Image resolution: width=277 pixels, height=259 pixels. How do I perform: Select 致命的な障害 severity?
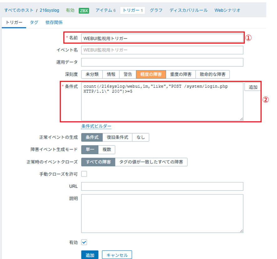click(213, 74)
